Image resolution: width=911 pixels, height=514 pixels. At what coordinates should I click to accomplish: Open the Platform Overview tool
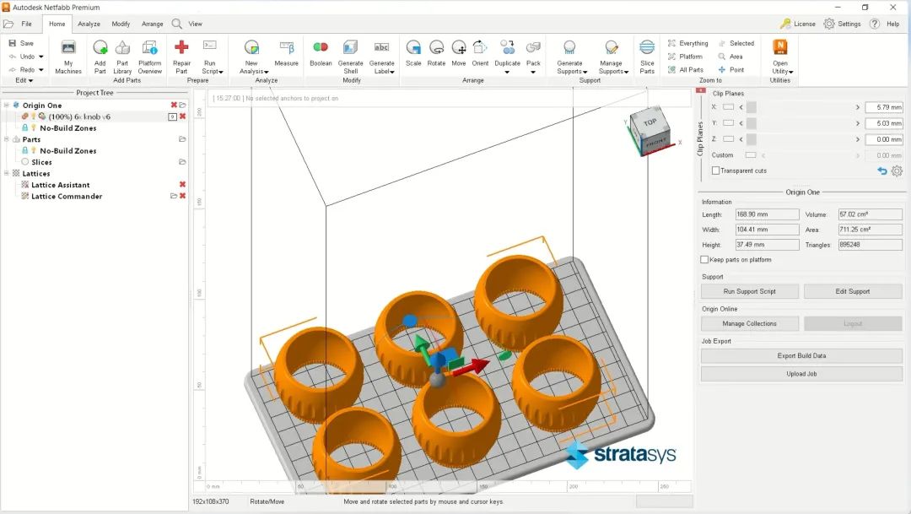click(150, 49)
